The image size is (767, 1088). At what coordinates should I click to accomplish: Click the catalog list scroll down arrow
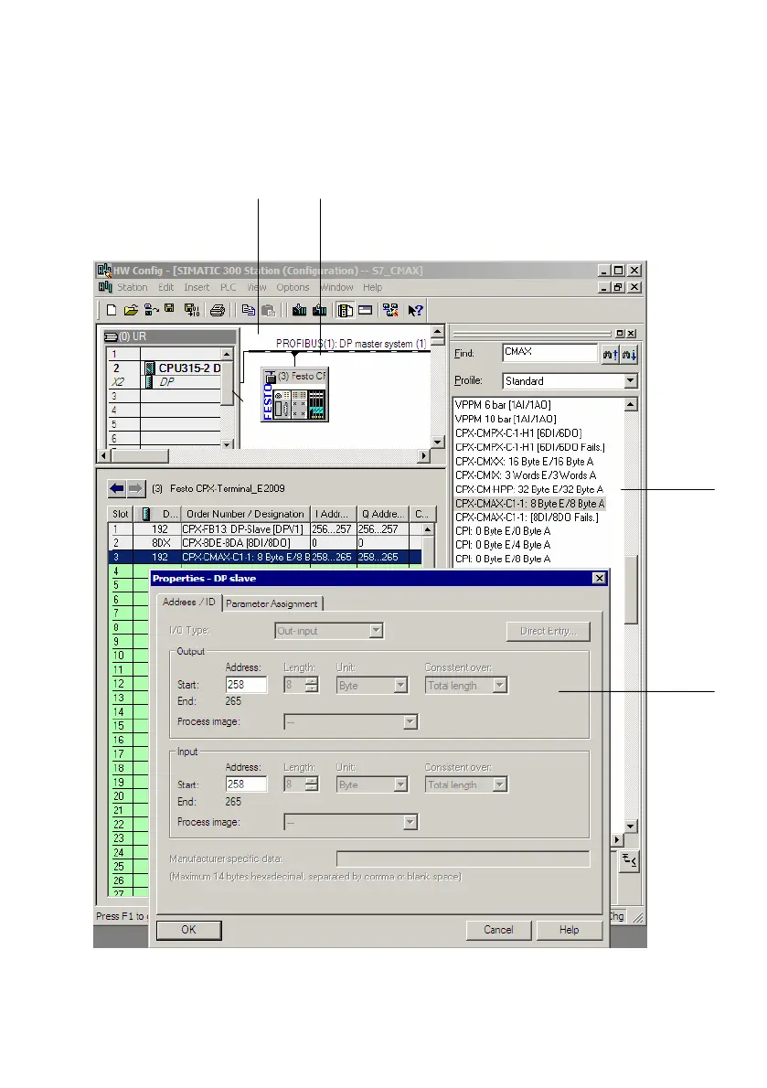[631, 827]
